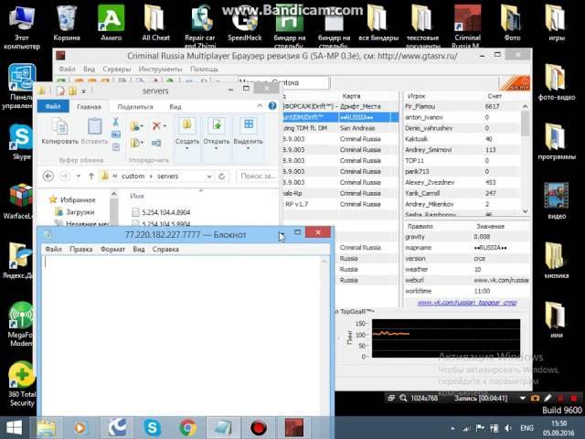
Task: Click the Open (Открыть) ribbon icon
Action: [x=217, y=127]
